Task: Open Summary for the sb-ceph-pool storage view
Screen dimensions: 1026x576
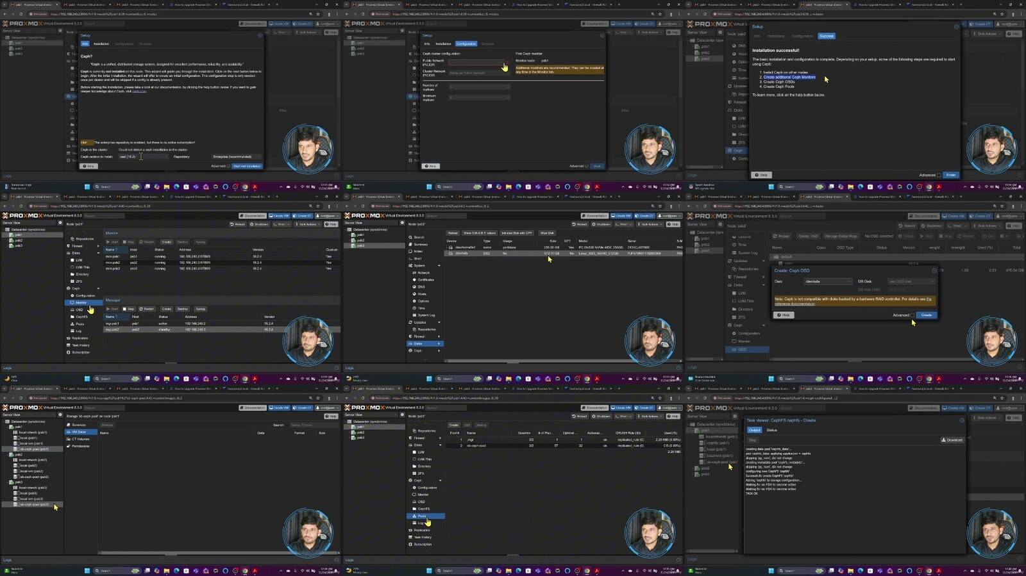Action: [x=79, y=425]
